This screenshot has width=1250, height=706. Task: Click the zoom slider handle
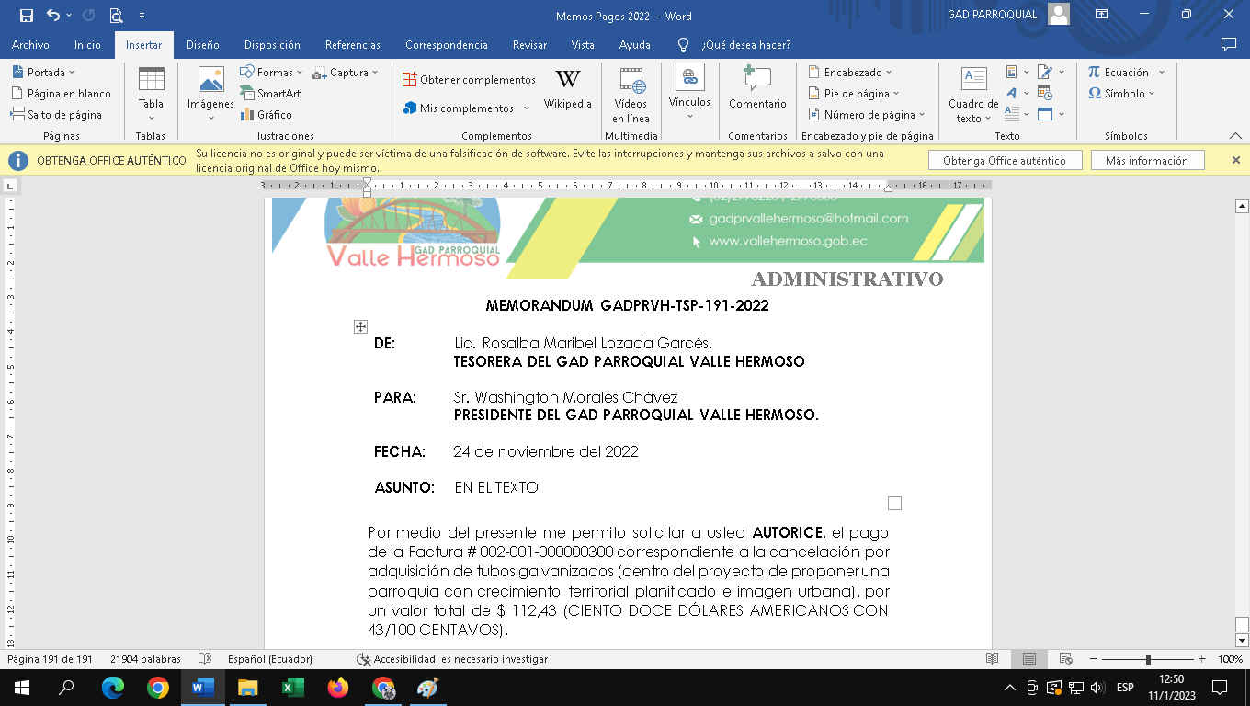pyautogui.click(x=1148, y=659)
